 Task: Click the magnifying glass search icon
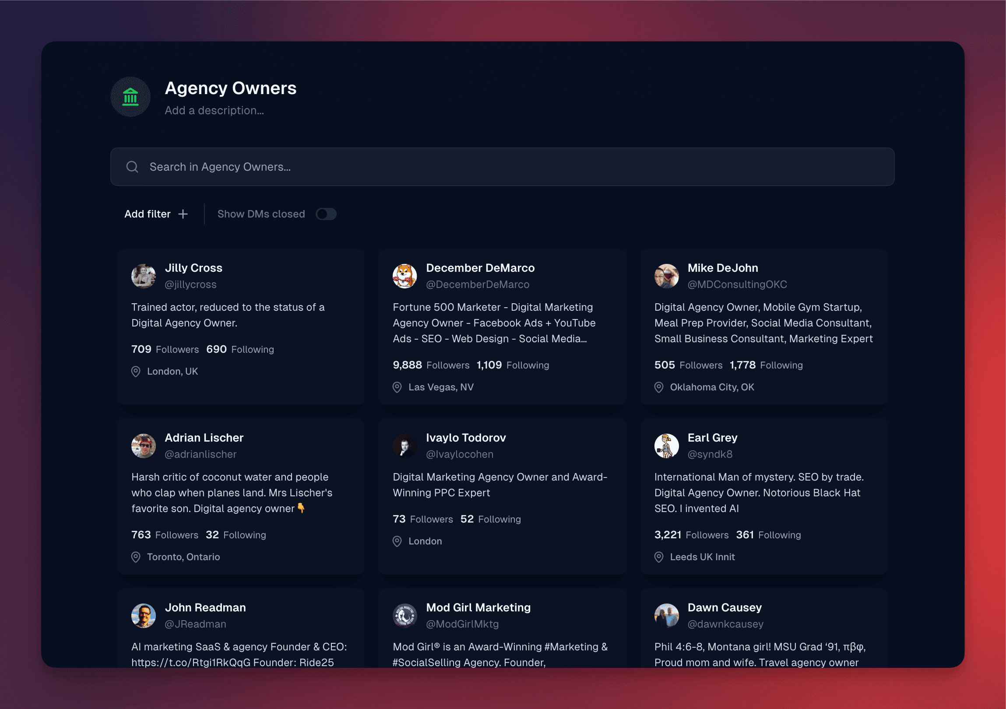pyautogui.click(x=133, y=167)
